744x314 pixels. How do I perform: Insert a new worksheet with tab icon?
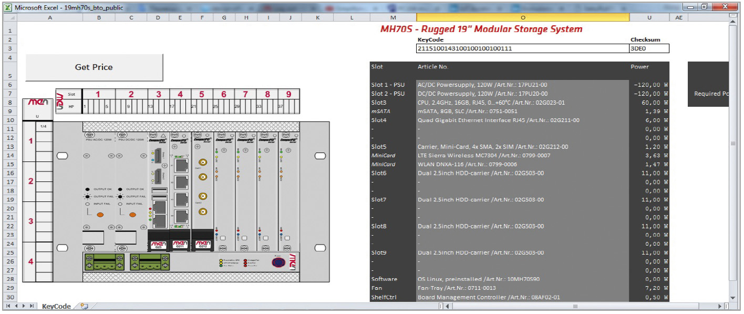click(84, 306)
